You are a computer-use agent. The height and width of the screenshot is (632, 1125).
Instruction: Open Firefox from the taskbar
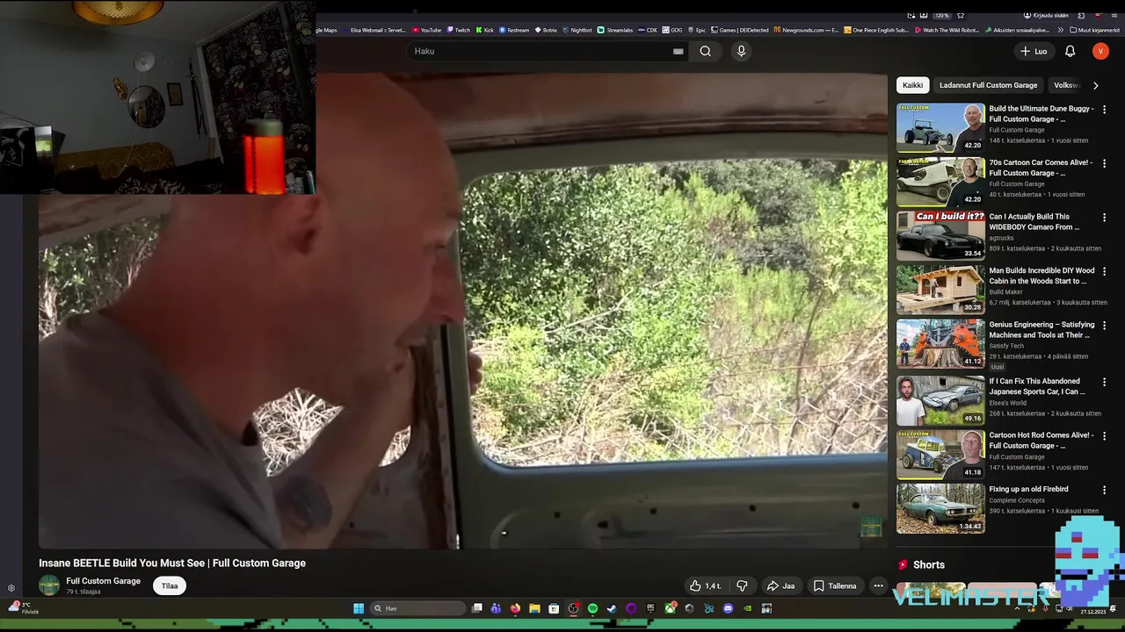[x=515, y=608]
